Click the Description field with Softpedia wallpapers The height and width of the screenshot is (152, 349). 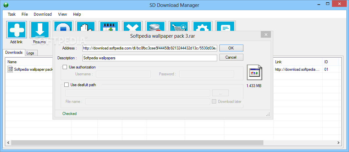pos(150,58)
